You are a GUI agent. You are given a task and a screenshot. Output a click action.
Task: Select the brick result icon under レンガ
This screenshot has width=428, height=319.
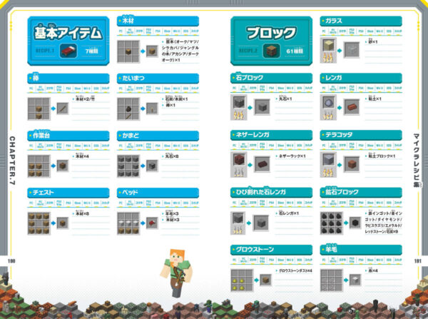(352, 107)
